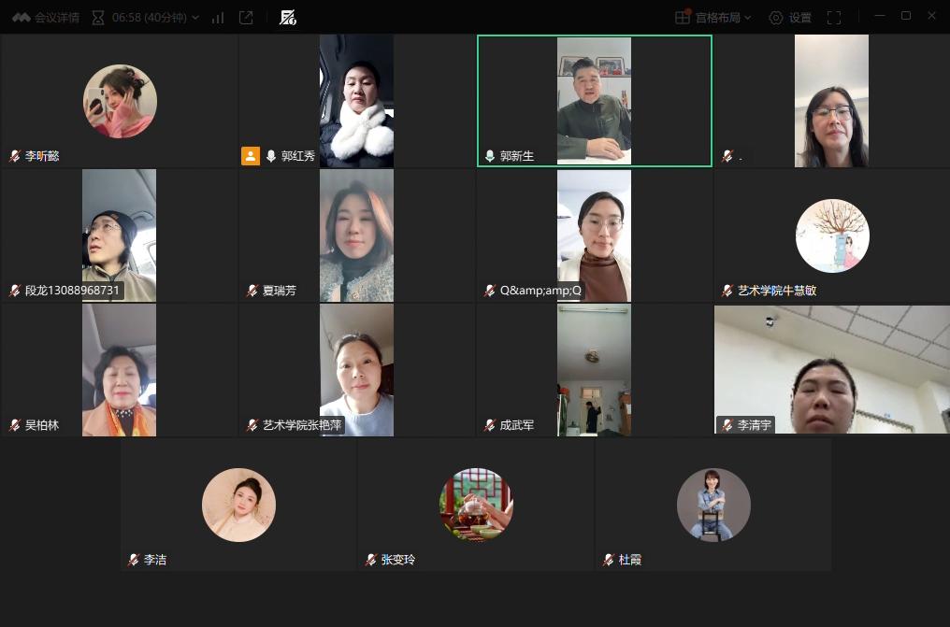The height and width of the screenshot is (627, 950).
Task: Click the microphone icon beside 郭红秀
Action: (271, 156)
